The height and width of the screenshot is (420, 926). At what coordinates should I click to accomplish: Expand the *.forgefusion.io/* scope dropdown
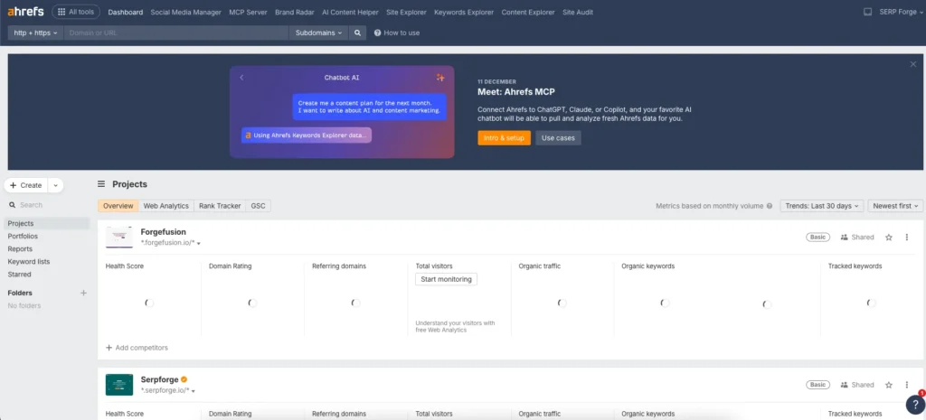(x=171, y=243)
